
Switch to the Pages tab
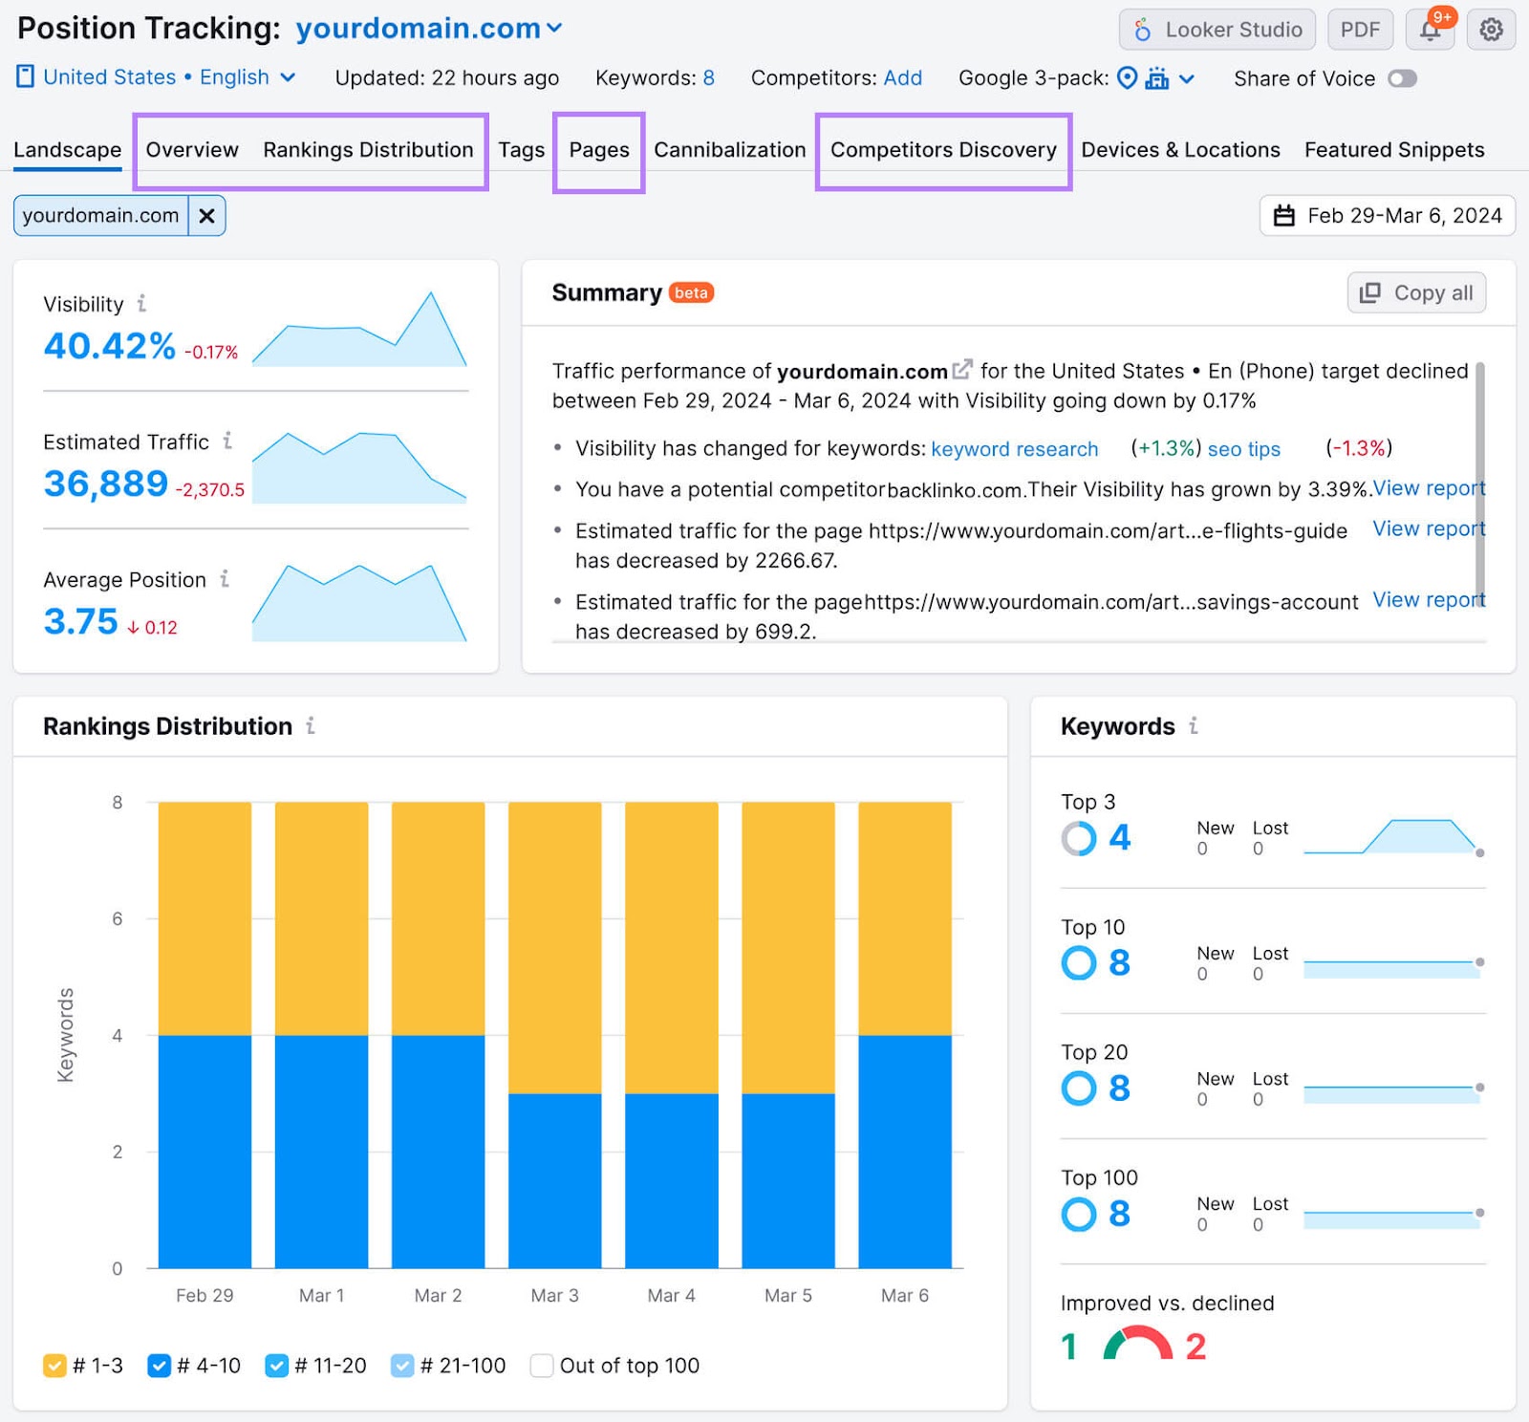click(x=599, y=150)
